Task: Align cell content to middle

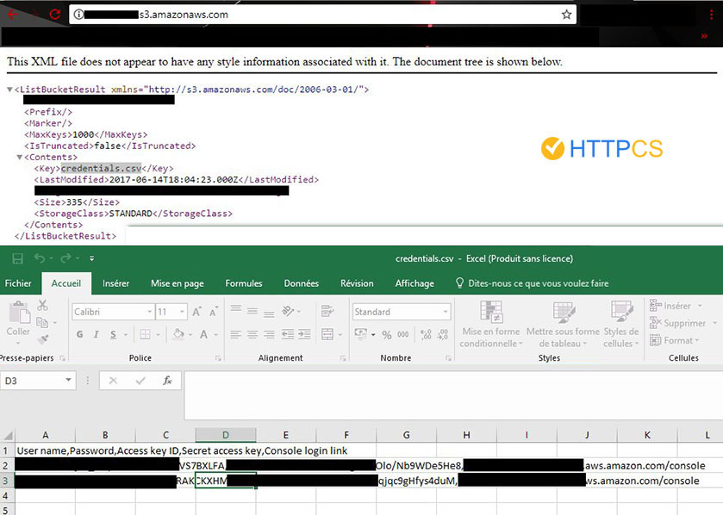Action: point(252,311)
